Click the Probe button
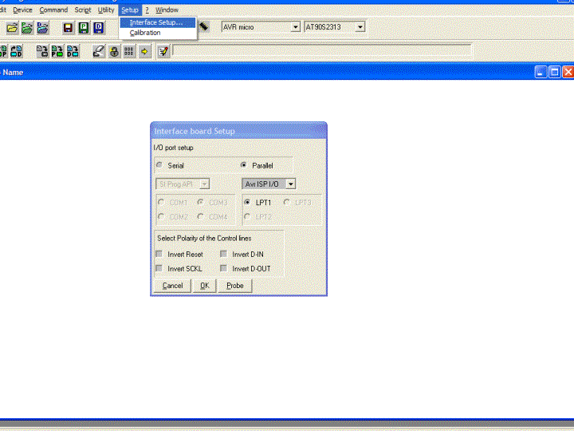Screen dimensions: 574x431 point(235,286)
